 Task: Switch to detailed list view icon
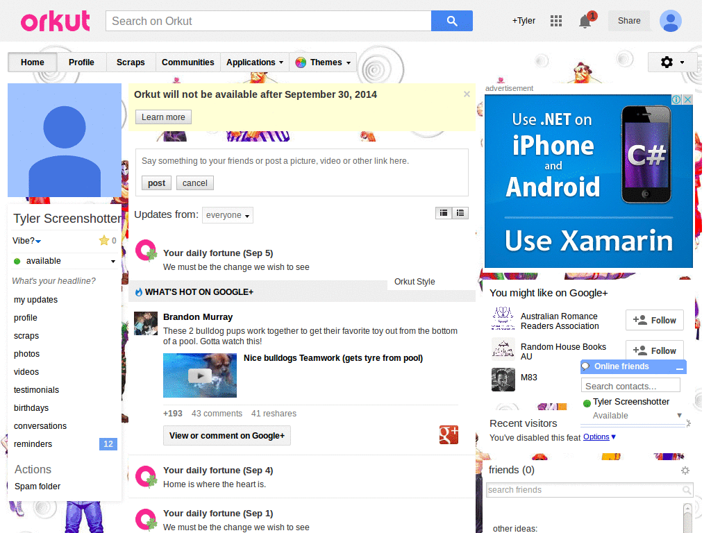click(444, 213)
